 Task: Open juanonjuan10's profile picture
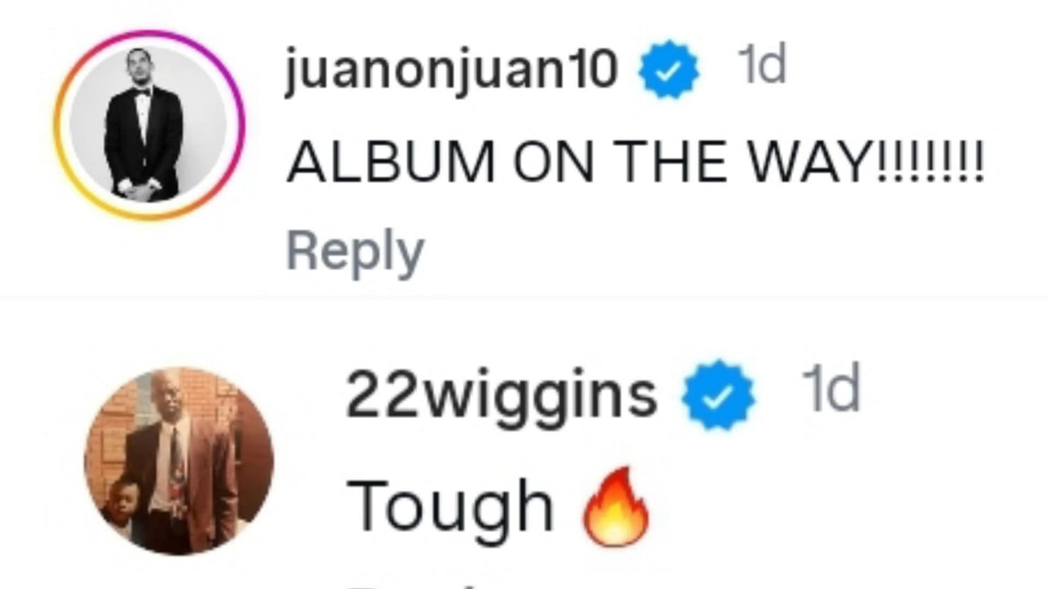coord(148,125)
